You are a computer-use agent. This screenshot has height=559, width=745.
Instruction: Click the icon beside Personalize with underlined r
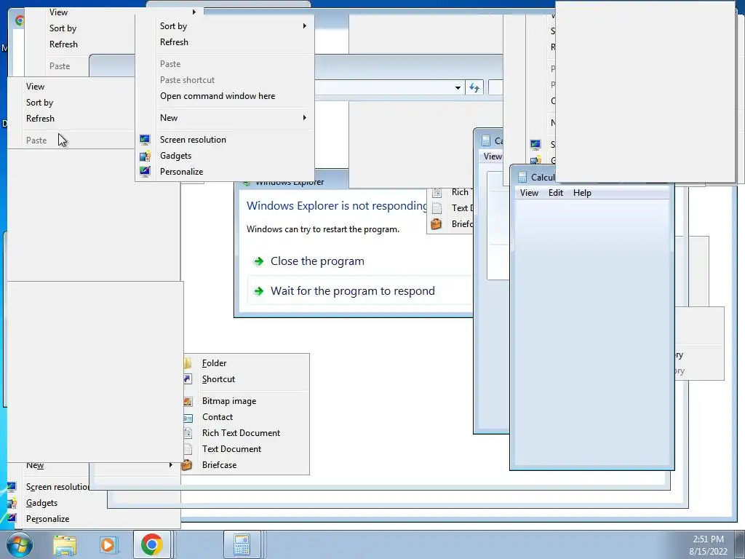coord(12,518)
